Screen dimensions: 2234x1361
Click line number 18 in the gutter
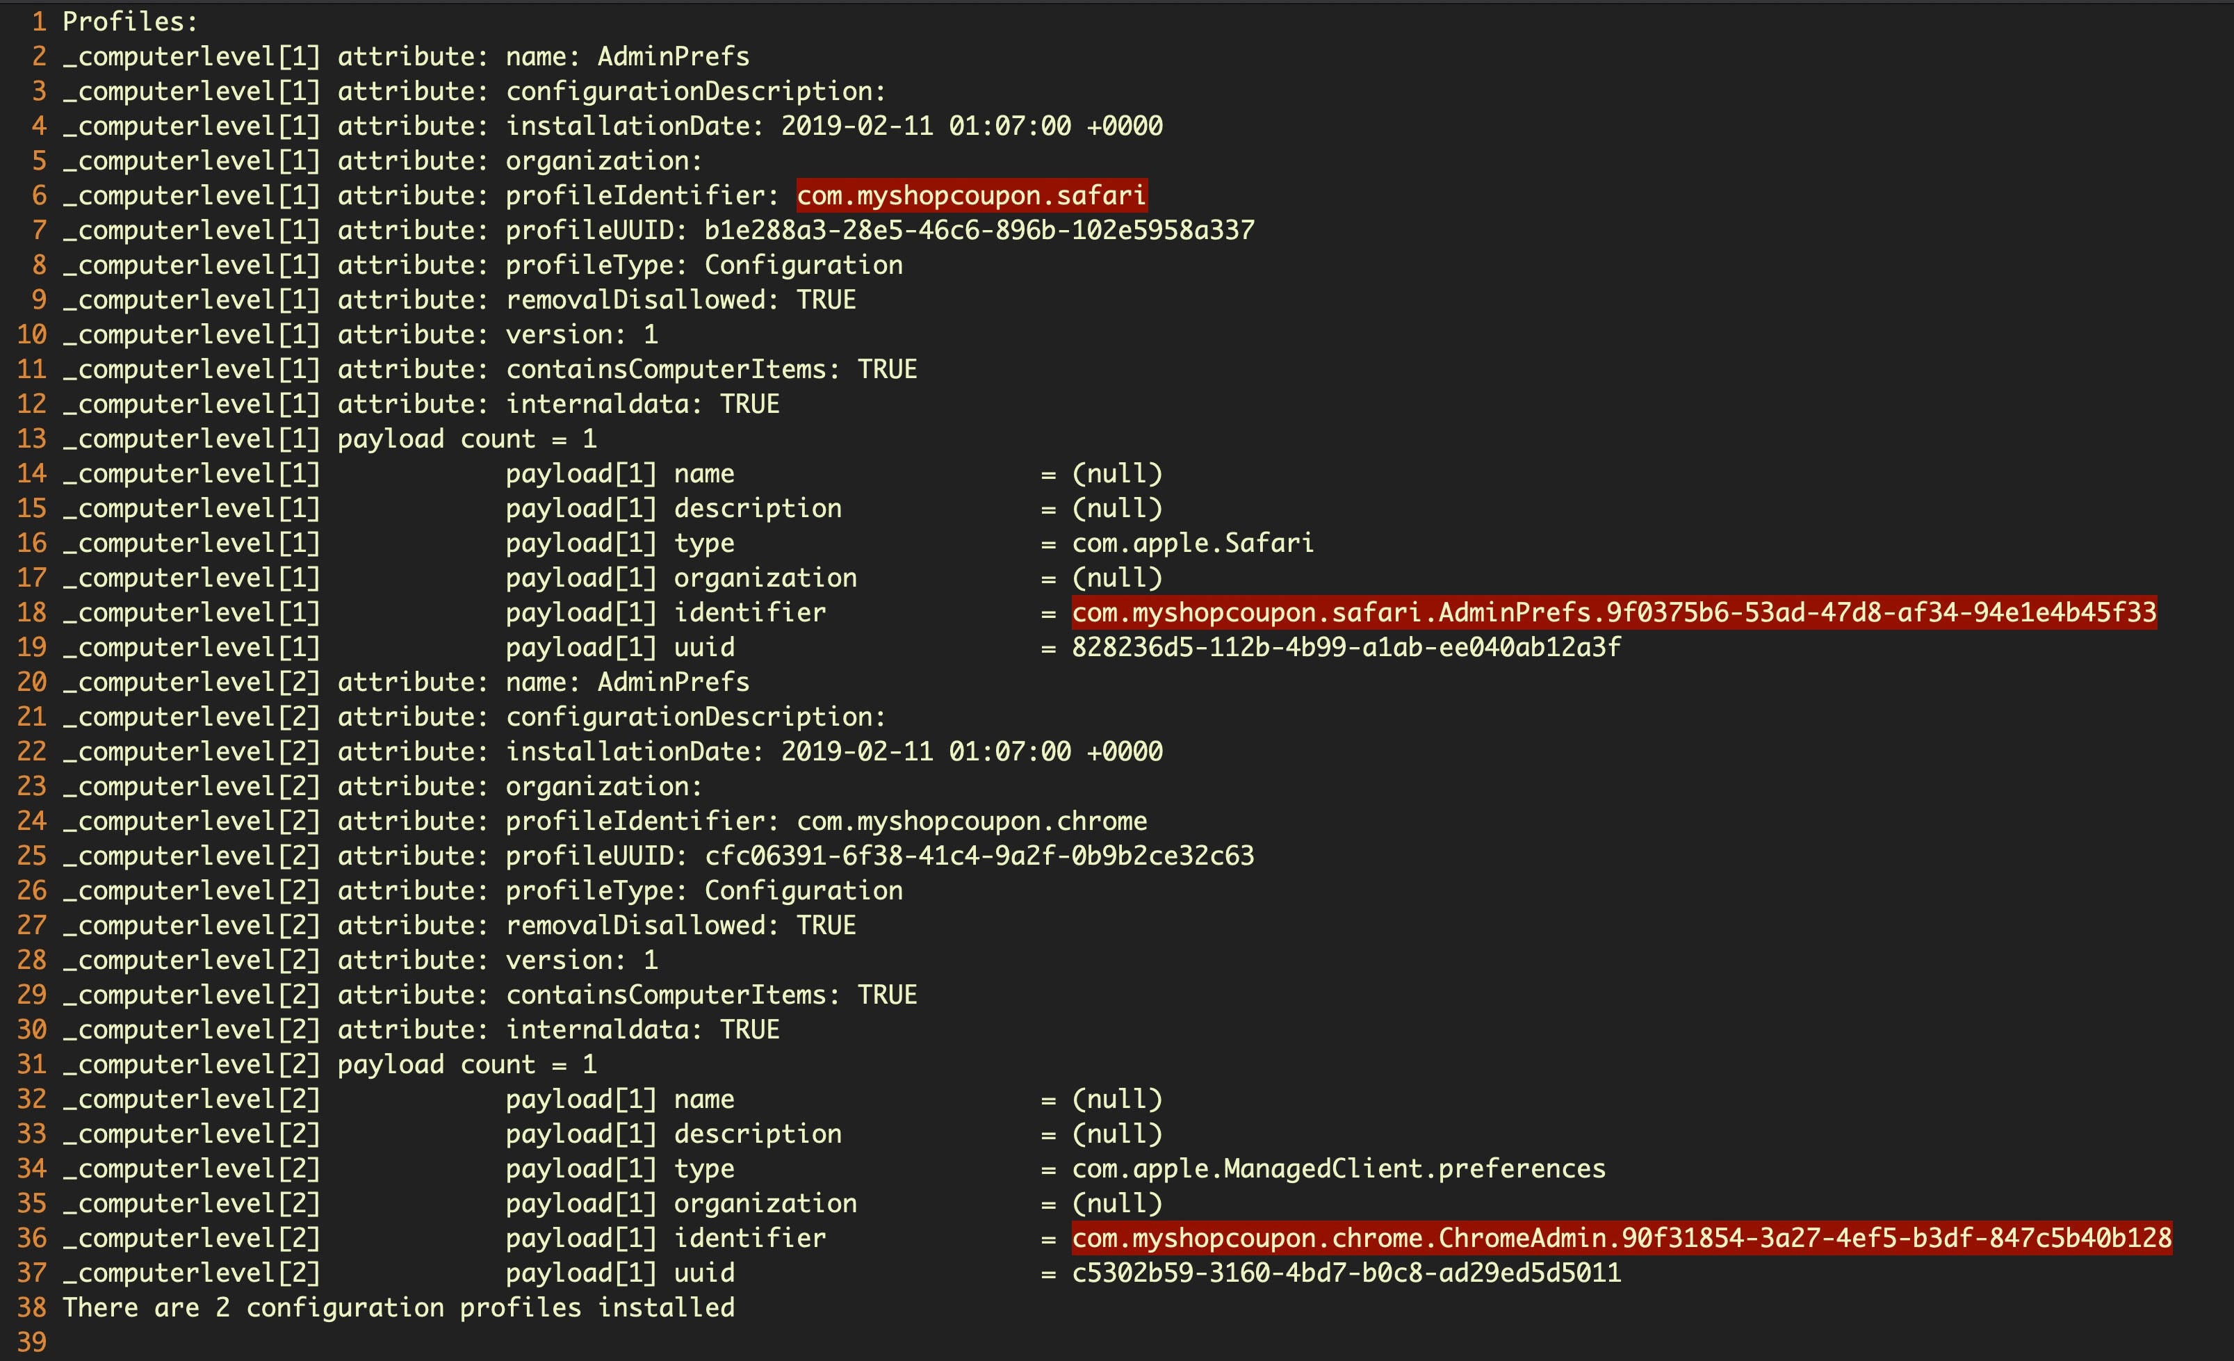tap(32, 613)
